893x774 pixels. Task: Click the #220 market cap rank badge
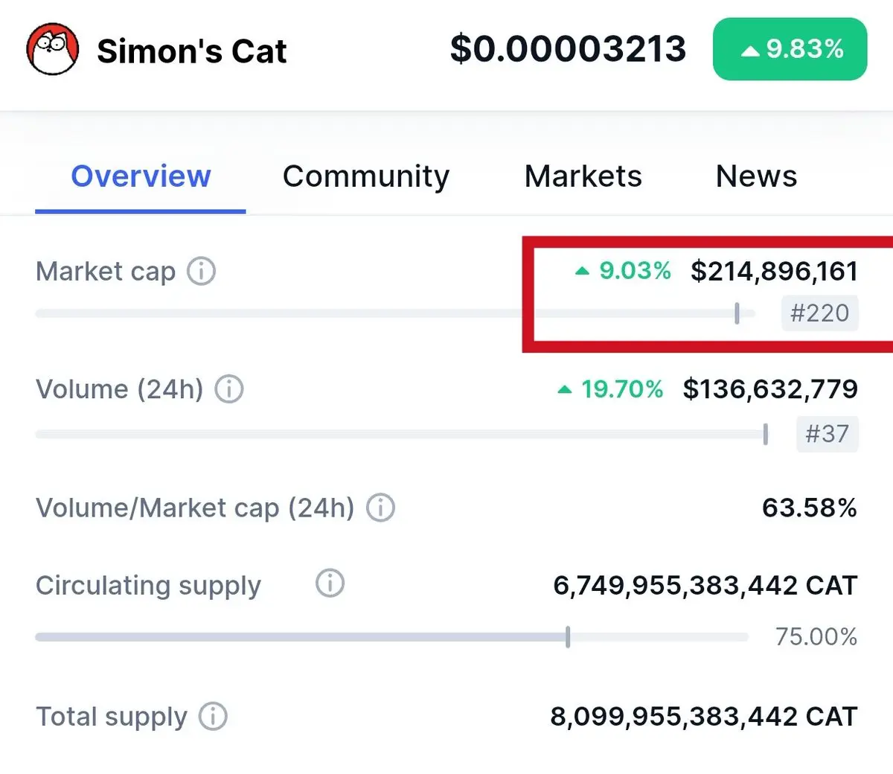[x=819, y=313]
